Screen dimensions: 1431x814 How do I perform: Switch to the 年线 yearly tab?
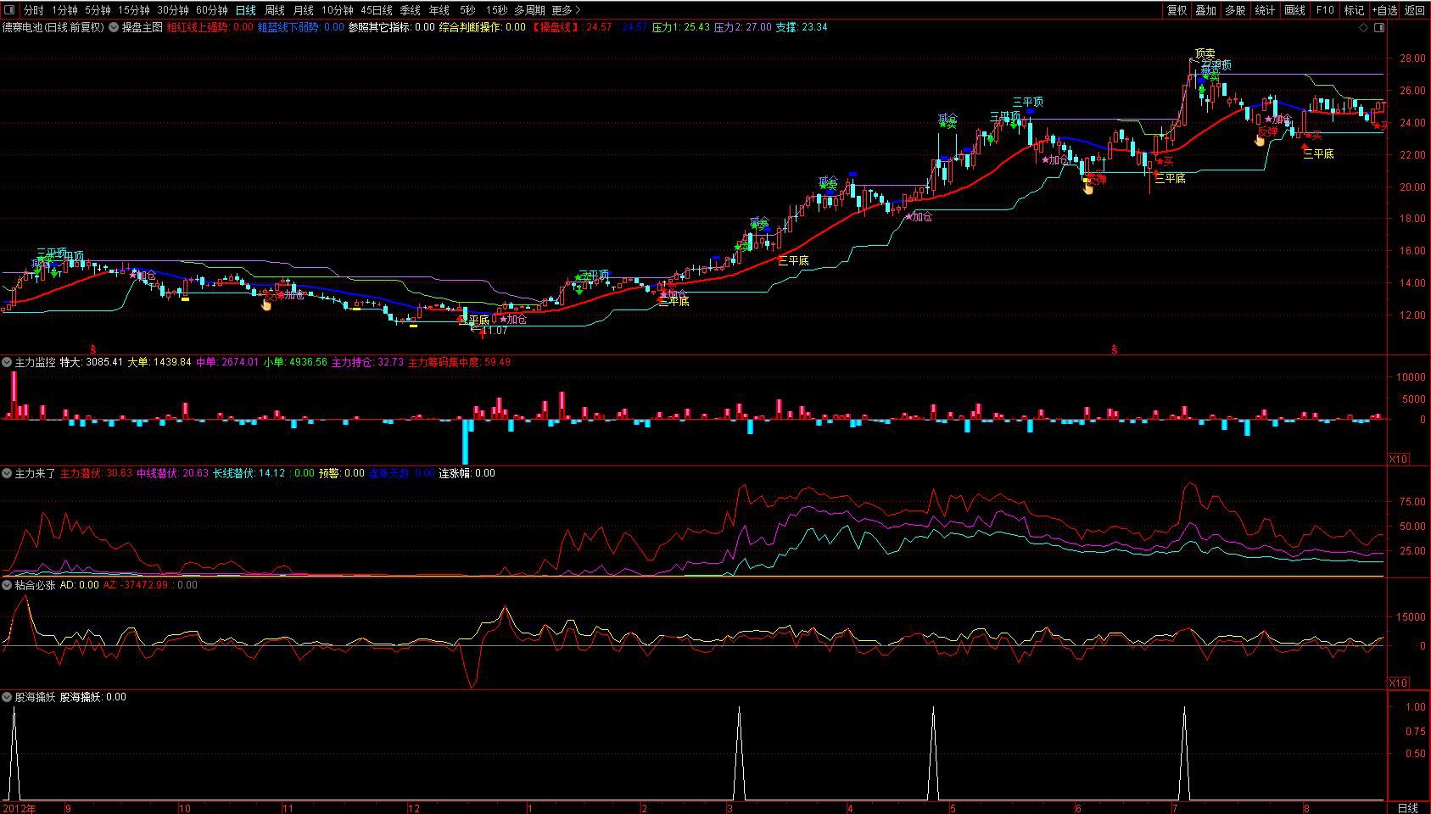pos(439,10)
